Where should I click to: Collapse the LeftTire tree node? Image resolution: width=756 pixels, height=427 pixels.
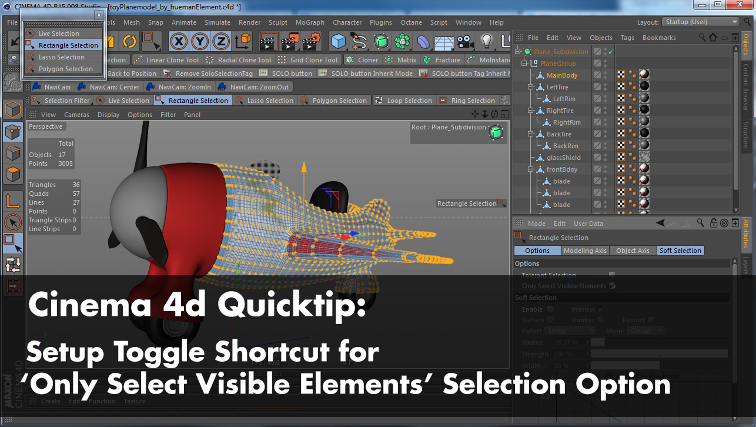(x=531, y=87)
